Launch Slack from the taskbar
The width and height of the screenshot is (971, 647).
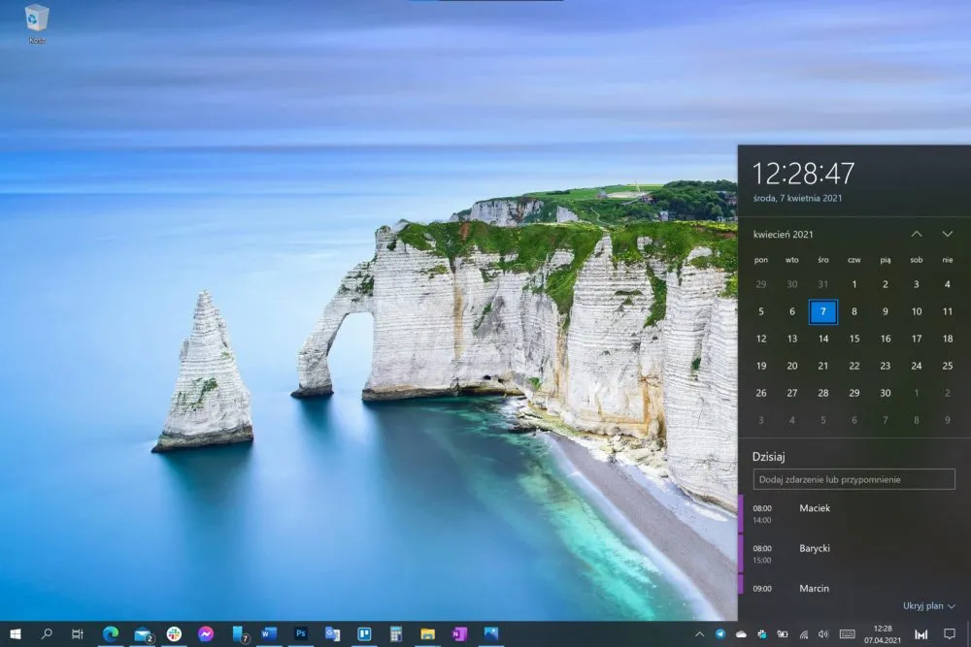[174, 633]
